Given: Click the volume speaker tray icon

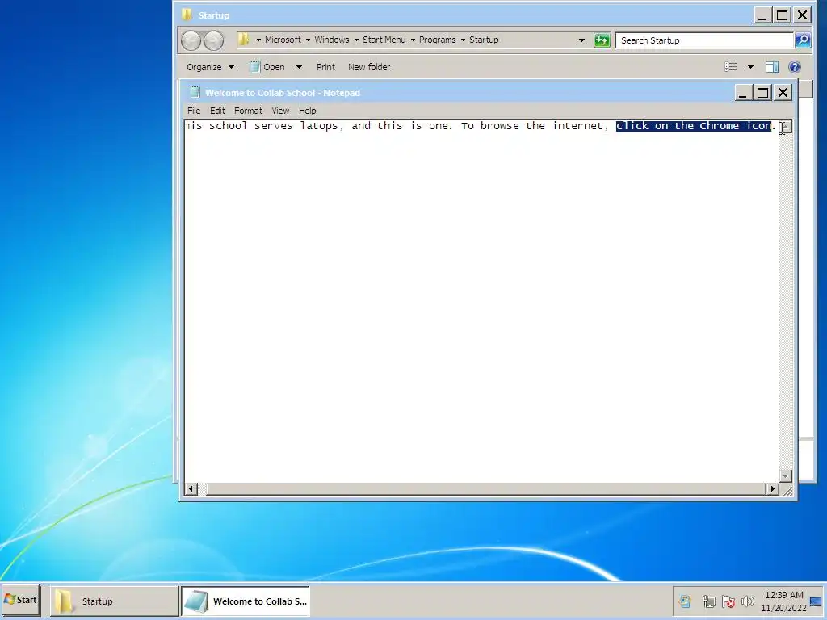Looking at the screenshot, I should click(747, 601).
